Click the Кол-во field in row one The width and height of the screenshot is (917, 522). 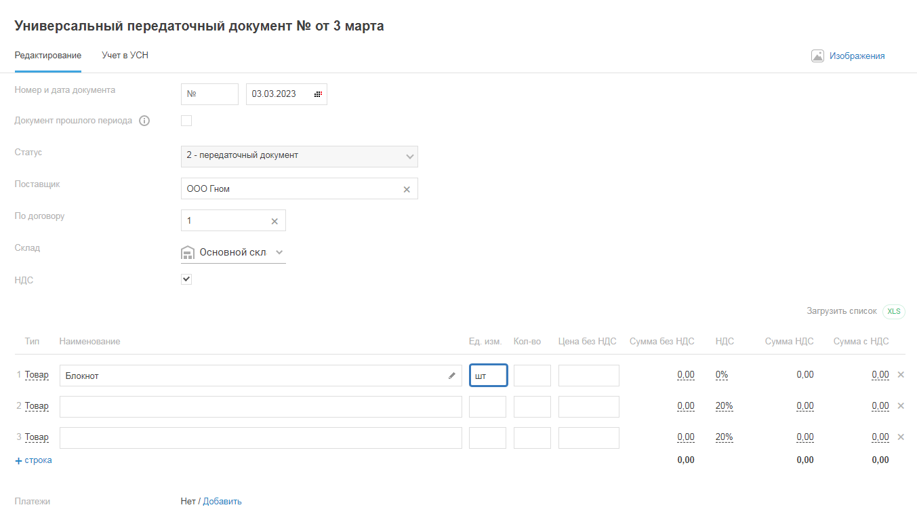[532, 376]
